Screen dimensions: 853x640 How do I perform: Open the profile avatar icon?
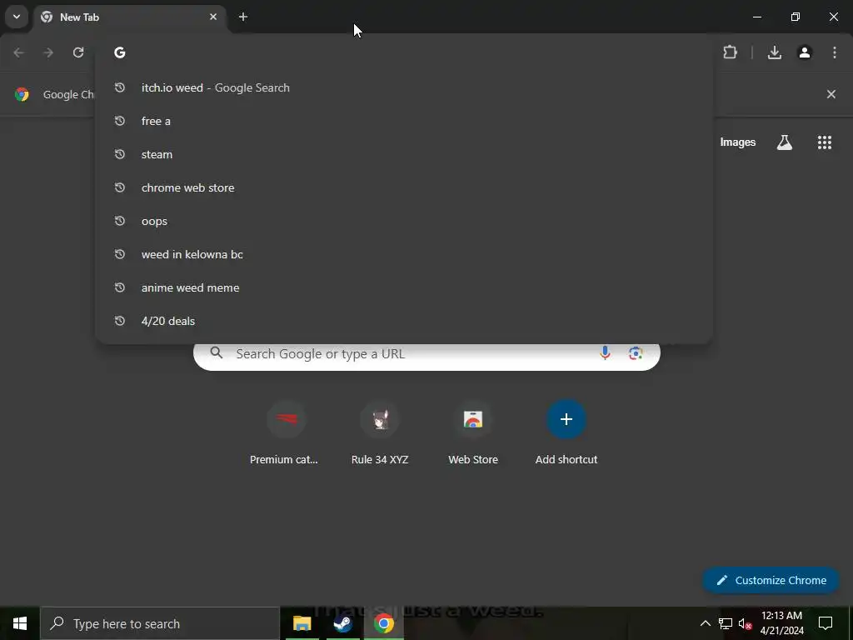click(x=805, y=52)
